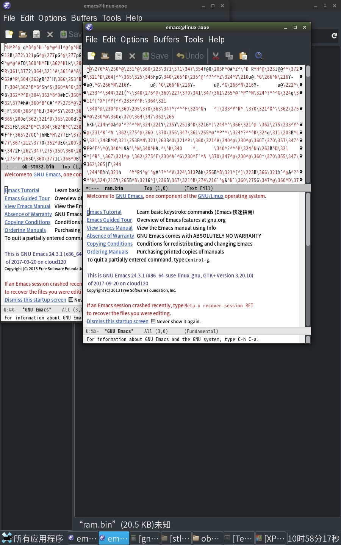Open Emacs Guided Tour link in front window
This screenshot has height=545, width=341.
click(109, 220)
